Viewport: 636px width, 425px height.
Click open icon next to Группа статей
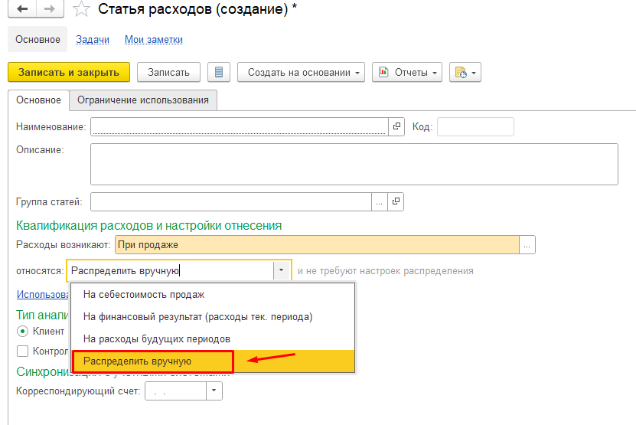396,201
